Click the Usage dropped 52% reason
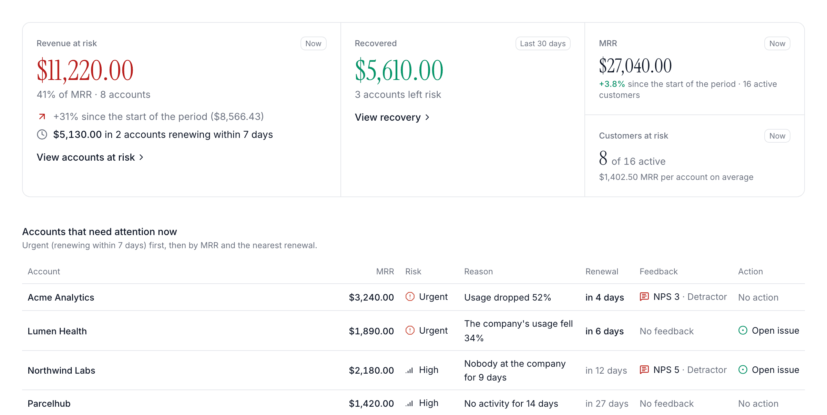This screenshot has width=827, height=415. pyautogui.click(x=508, y=297)
